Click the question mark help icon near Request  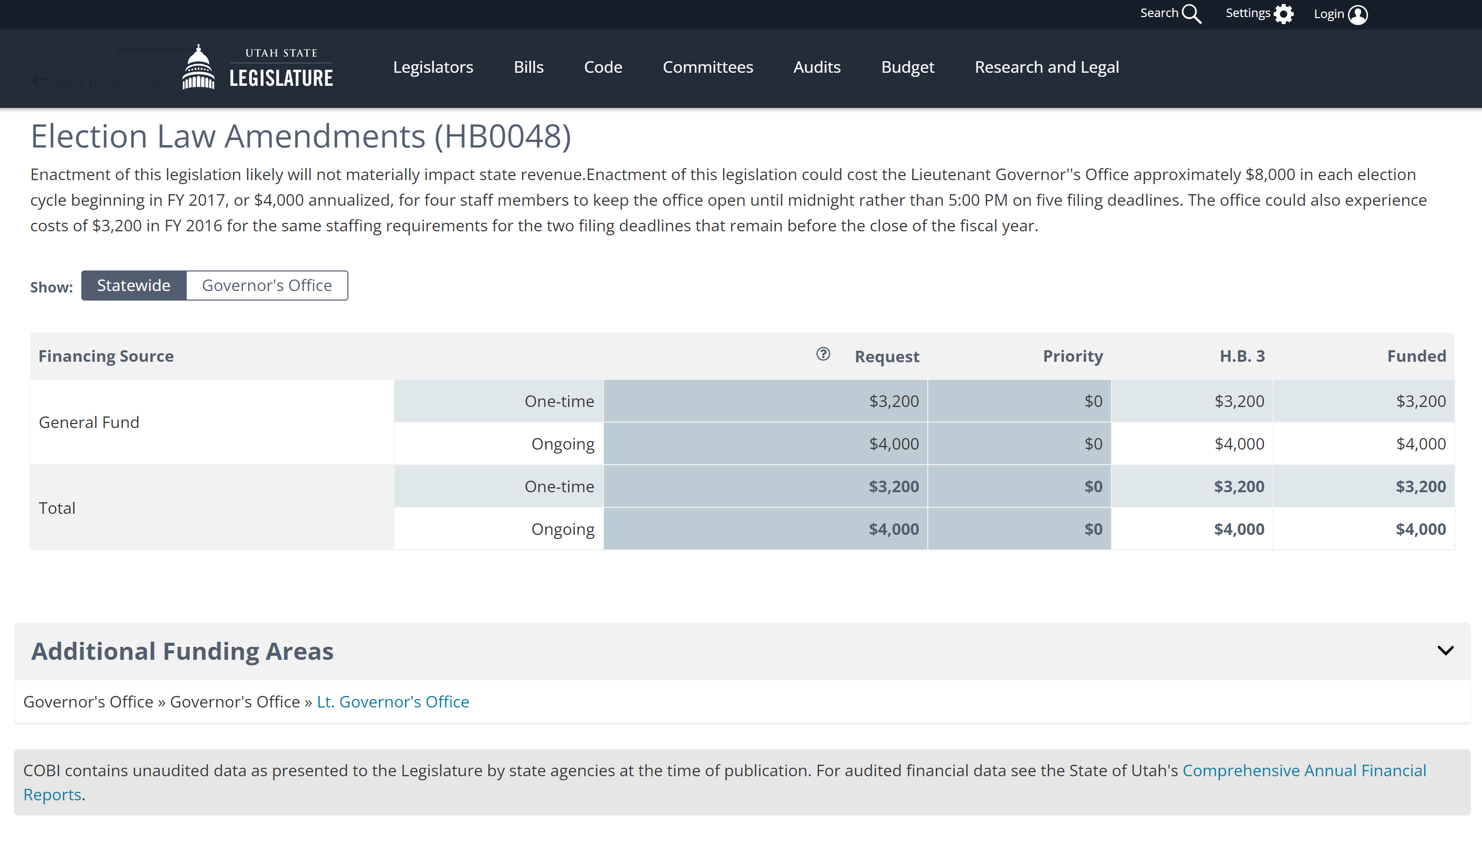[823, 354]
